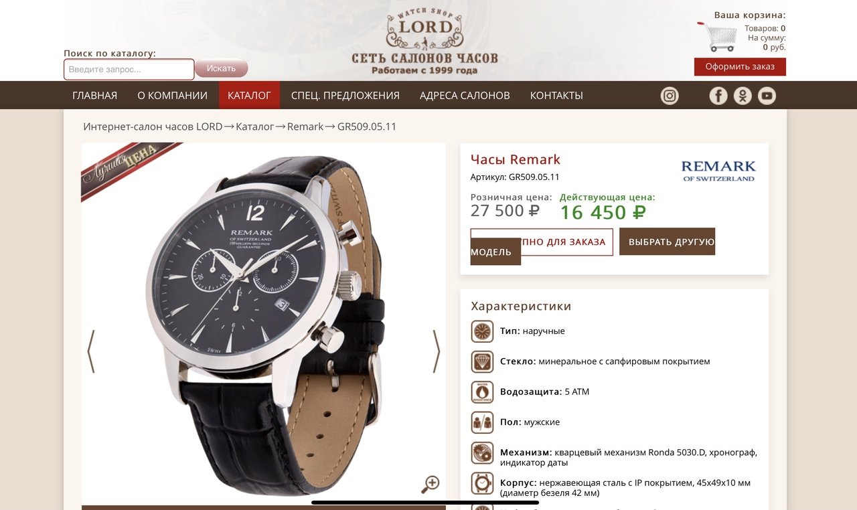This screenshot has width=857, height=510.
Task: Open the Instagram social icon
Action: 670,96
